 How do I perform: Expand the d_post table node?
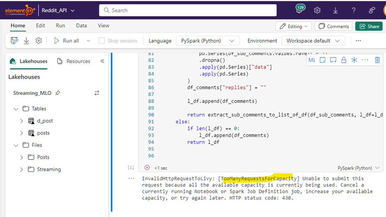pyautogui.click(x=22, y=121)
